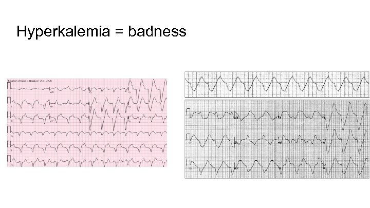Click the aVR lead label on pink ECG
370x208 pixels.
[x=52, y=93]
